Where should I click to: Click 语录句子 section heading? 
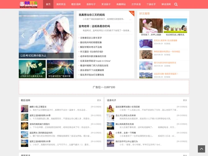(112, 100)
